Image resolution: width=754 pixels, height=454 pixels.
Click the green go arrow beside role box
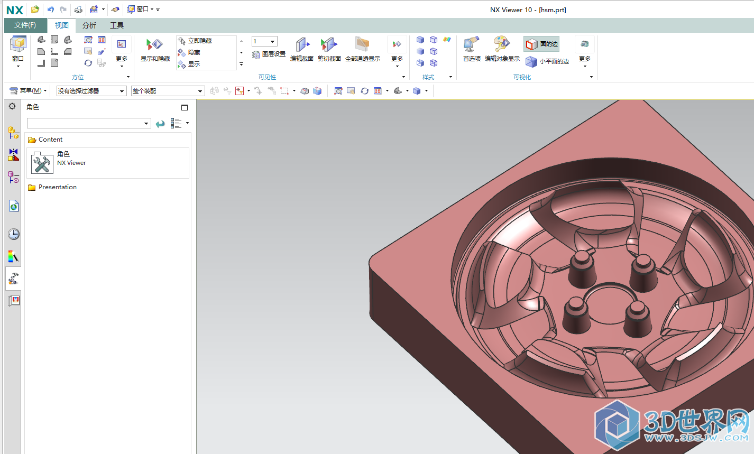[160, 124]
